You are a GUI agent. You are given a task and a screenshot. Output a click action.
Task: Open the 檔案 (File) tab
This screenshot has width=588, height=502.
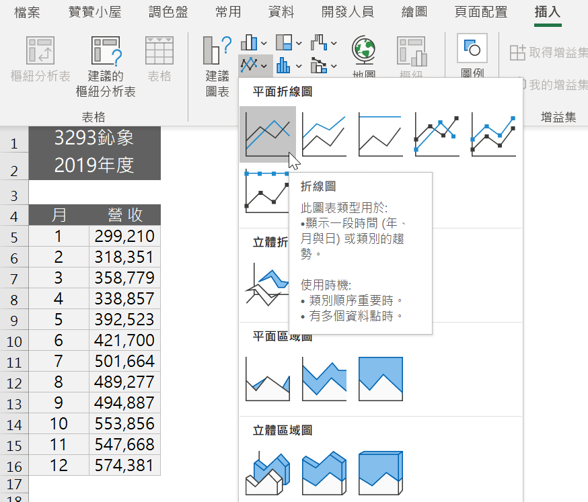pos(27,12)
